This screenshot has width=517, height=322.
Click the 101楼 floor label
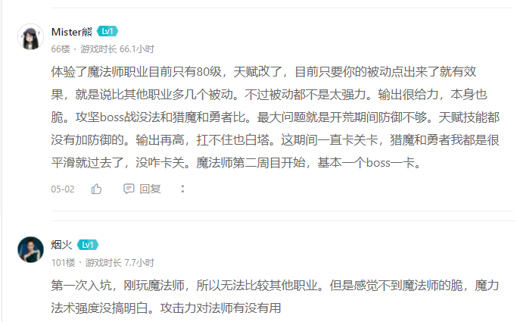[64, 263]
